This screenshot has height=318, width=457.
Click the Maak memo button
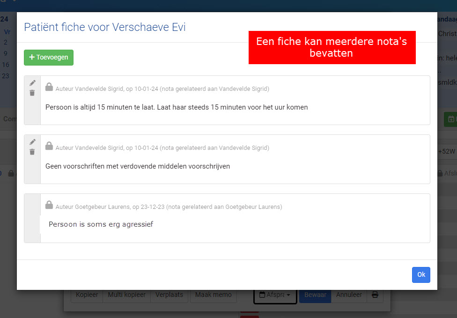(213, 295)
